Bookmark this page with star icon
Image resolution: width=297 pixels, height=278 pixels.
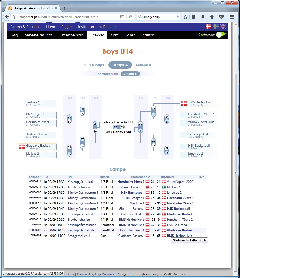[186, 17]
